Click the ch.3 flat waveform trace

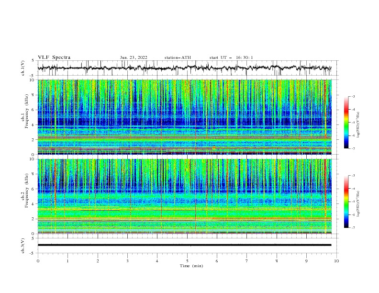click(184, 245)
